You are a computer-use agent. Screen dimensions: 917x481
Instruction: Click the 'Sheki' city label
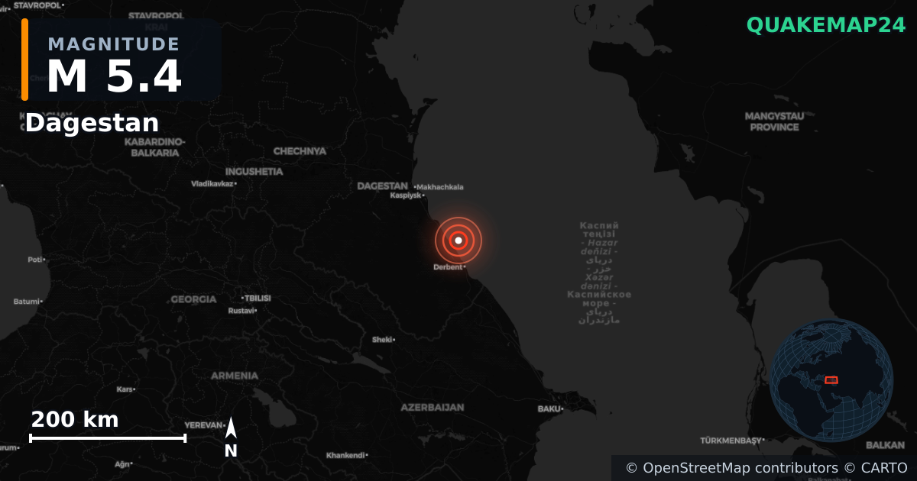tap(384, 339)
